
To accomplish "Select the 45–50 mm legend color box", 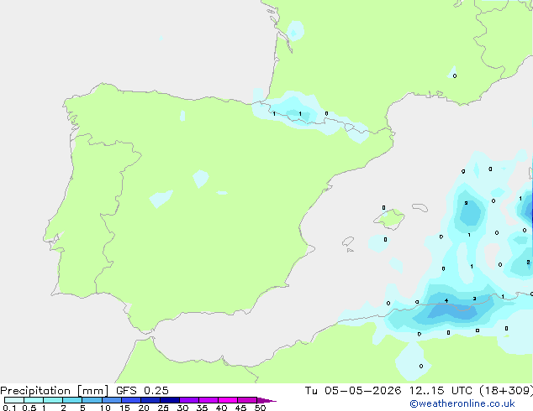I will [x=247, y=400].
